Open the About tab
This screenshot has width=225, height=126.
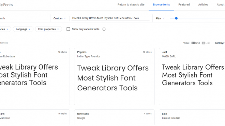pyautogui.click(x=221, y=4)
